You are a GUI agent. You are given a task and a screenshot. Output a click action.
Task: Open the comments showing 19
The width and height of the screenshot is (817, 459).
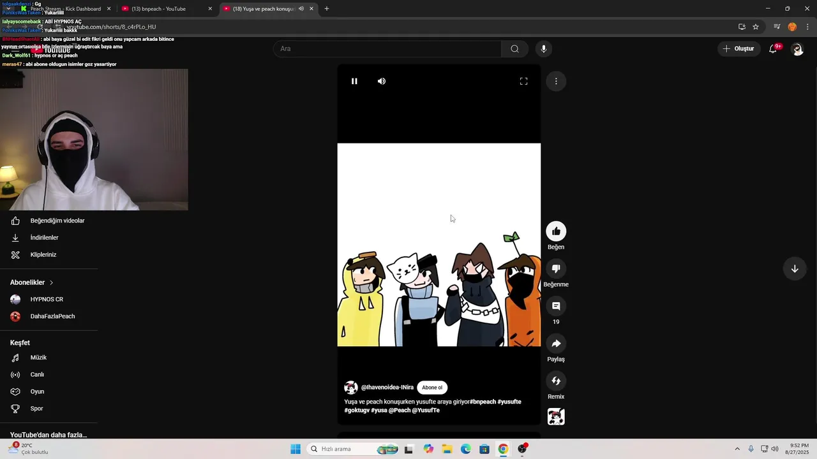click(556, 306)
